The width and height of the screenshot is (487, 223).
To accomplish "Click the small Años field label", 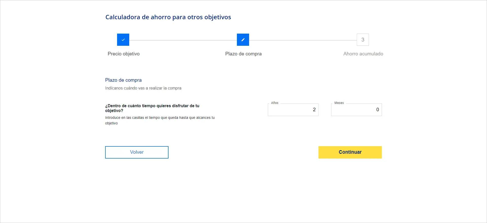I will point(275,103).
